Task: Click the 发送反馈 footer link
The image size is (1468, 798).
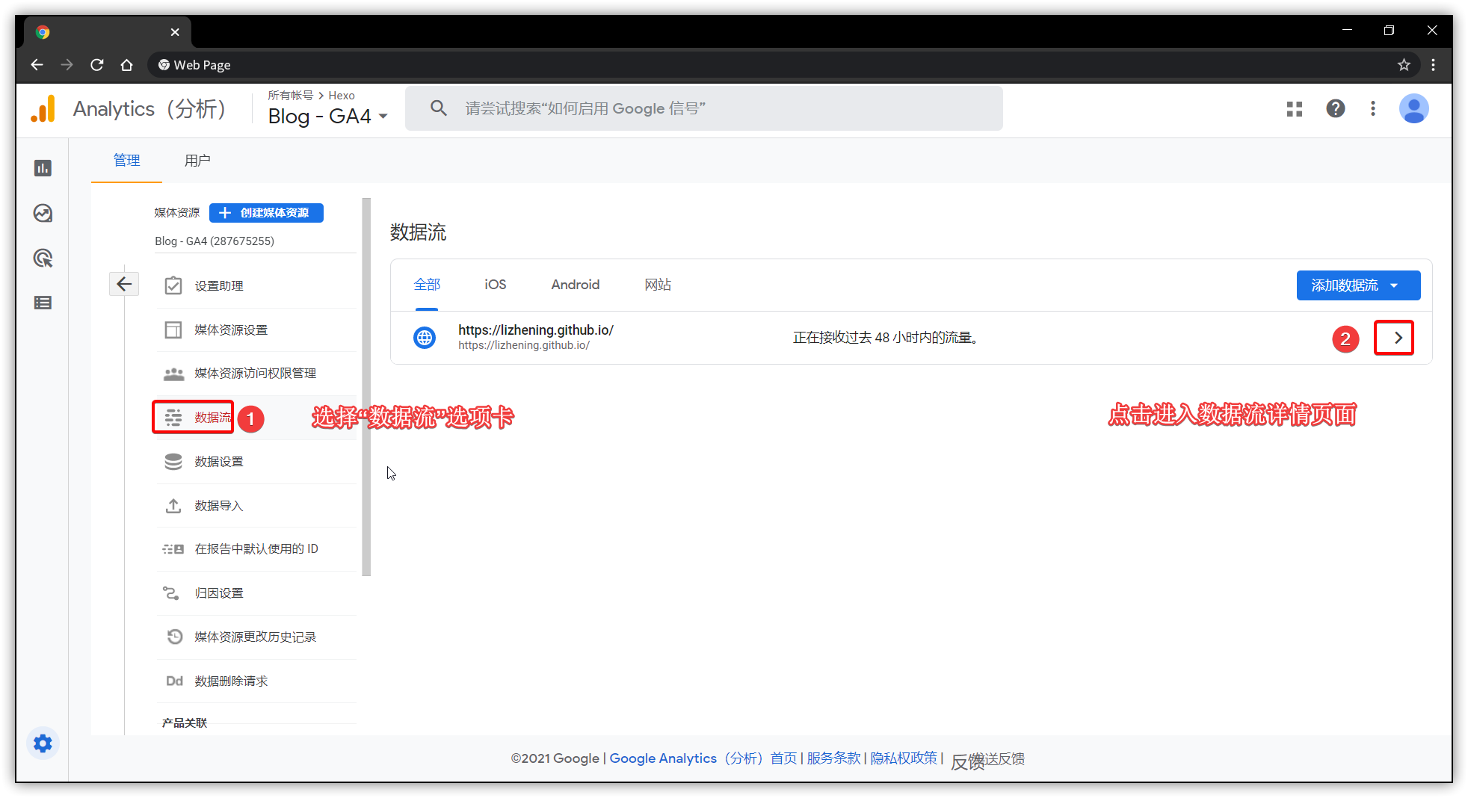Action: click(999, 759)
